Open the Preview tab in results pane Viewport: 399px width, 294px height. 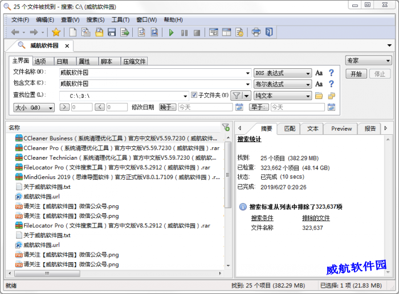341,129
